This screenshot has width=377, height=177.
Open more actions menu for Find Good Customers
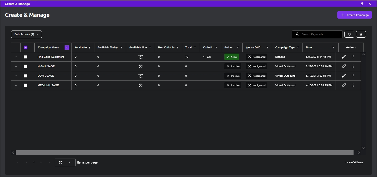(x=353, y=57)
